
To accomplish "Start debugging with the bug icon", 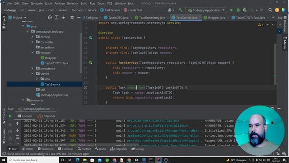I will (238, 10).
